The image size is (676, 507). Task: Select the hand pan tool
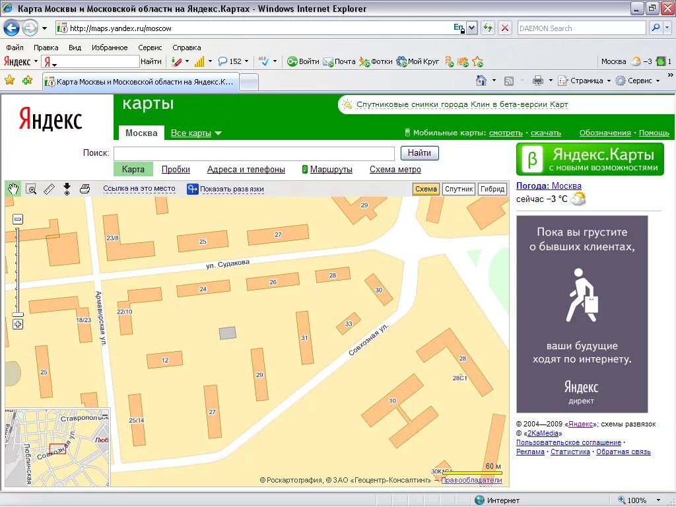click(x=14, y=189)
